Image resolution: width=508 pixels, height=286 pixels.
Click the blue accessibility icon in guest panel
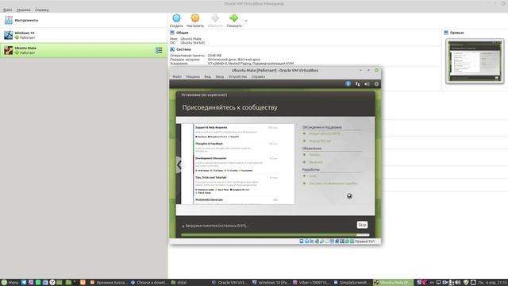pyautogui.click(x=348, y=84)
